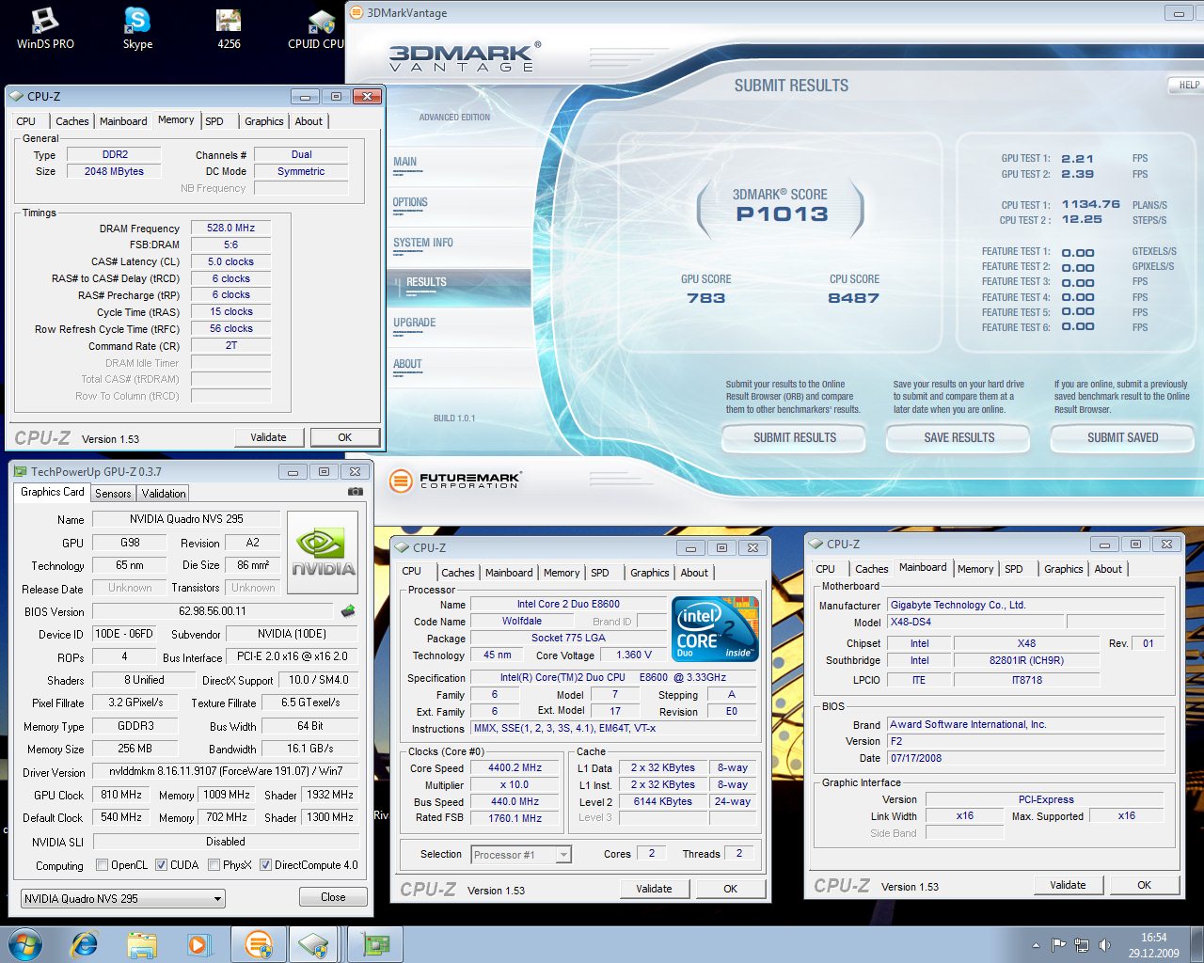Toggle the PhysX checkbox in GPU-Z
This screenshot has width=1204, height=963.
pyautogui.click(x=214, y=865)
